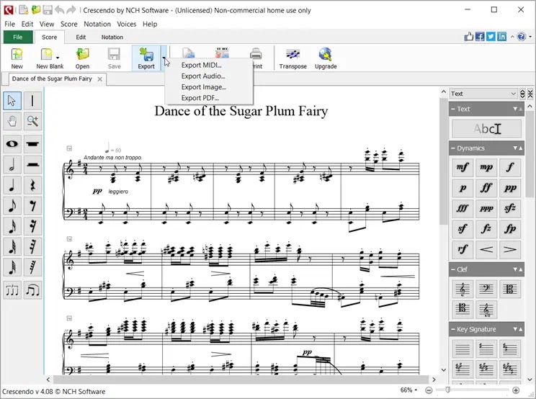The width and height of the screenshot is (536, 399).
Task: Insert fortissimo ff dynamic
Action: click(486, 188)
